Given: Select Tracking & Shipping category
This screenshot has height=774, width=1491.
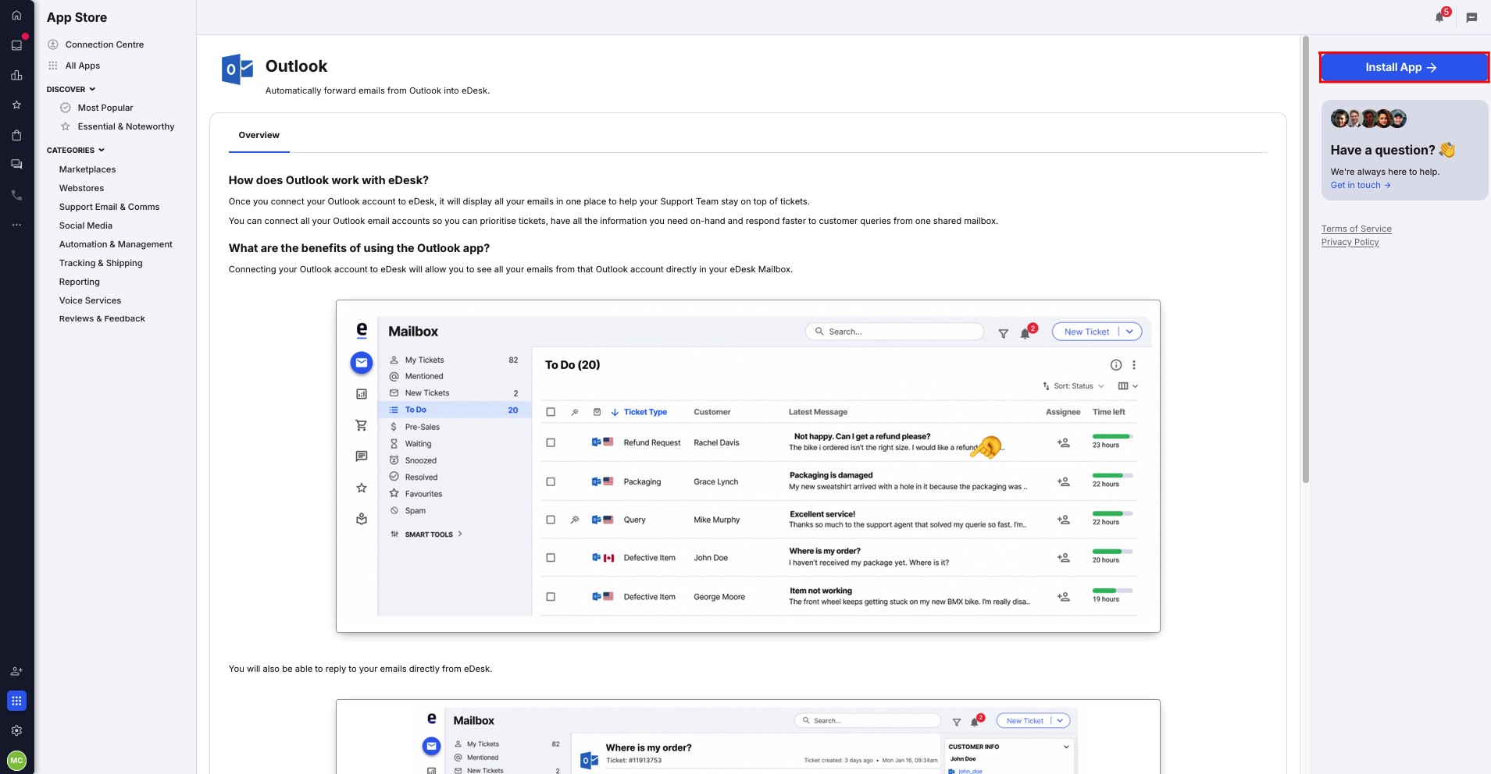Looking at the screenshot, I should click(x=101, y=263).
